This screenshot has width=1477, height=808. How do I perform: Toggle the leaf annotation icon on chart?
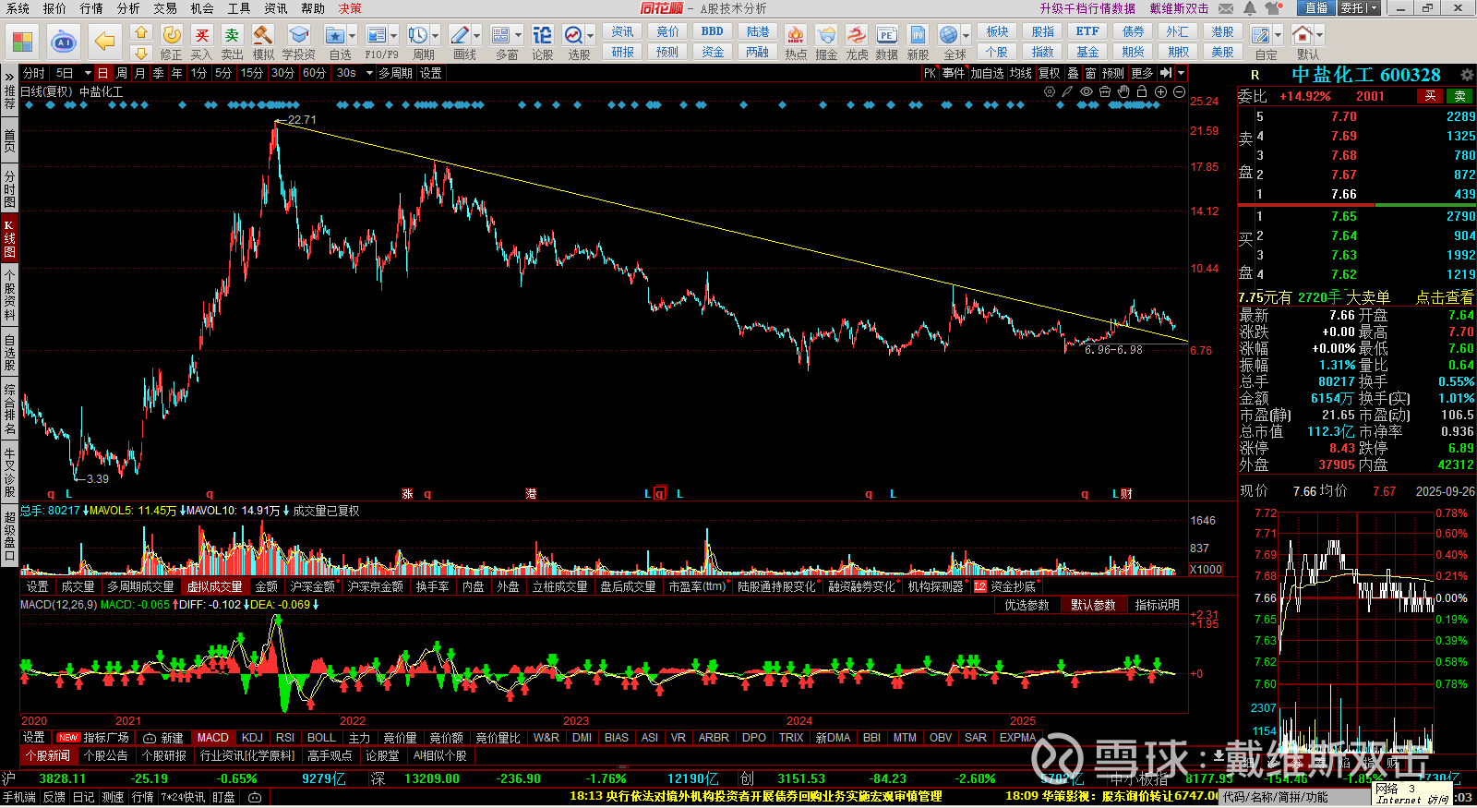click(x=1068, y=91)
